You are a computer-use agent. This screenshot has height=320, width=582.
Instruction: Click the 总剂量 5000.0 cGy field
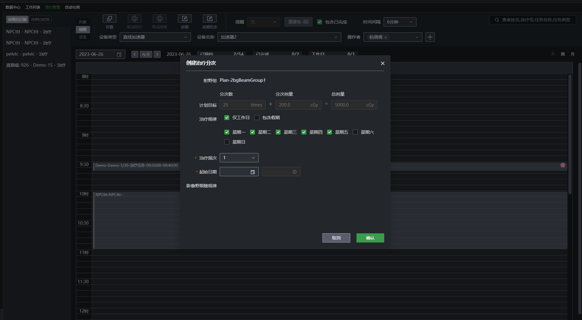click(354, 105)
